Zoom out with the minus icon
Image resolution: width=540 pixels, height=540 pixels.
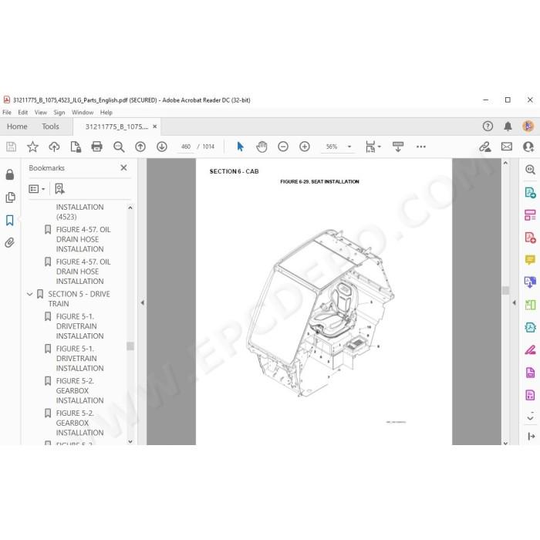pos(283,147)
